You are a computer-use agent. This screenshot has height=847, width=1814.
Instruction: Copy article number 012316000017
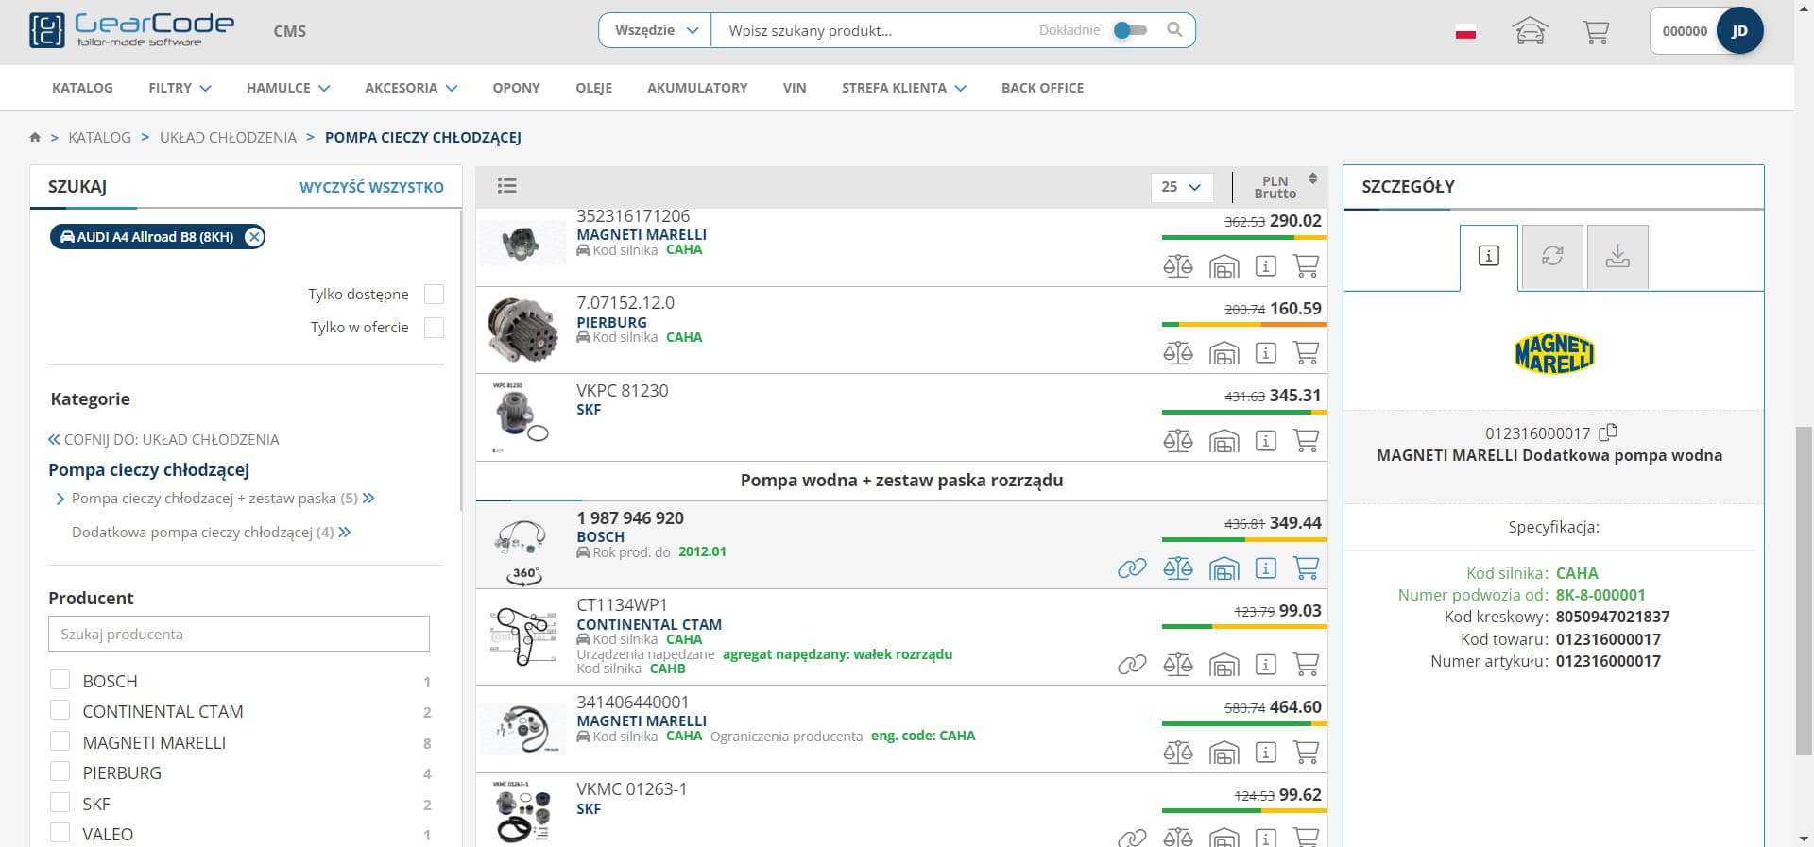[1608, 432]
